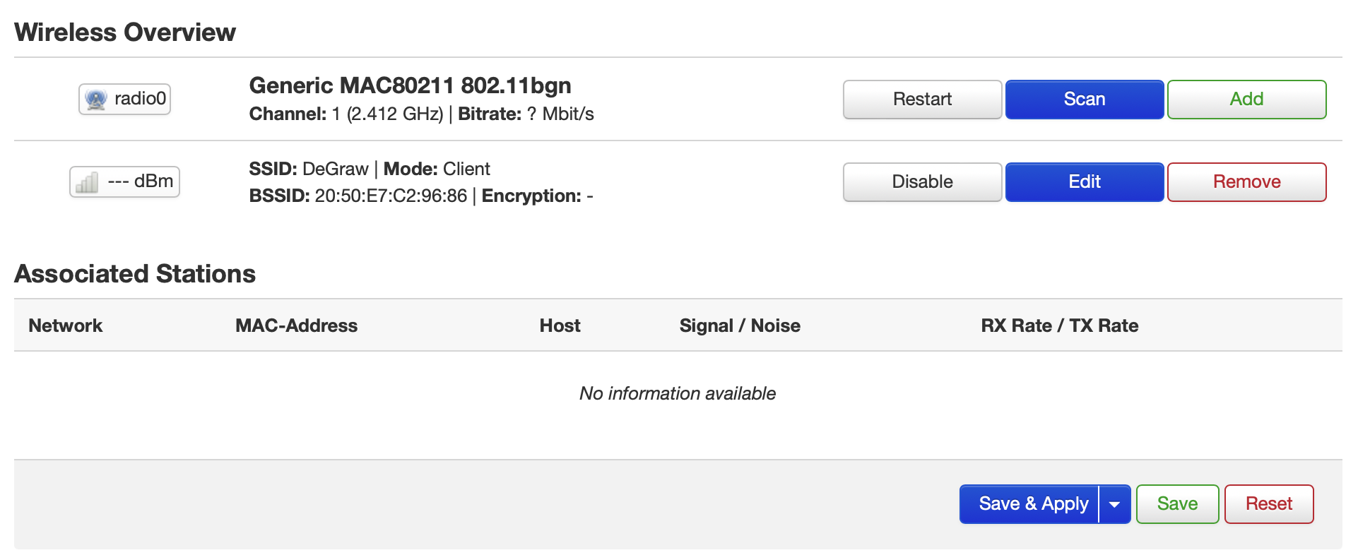
Task: Add a new wireless network
Action: coord(1246,100)
